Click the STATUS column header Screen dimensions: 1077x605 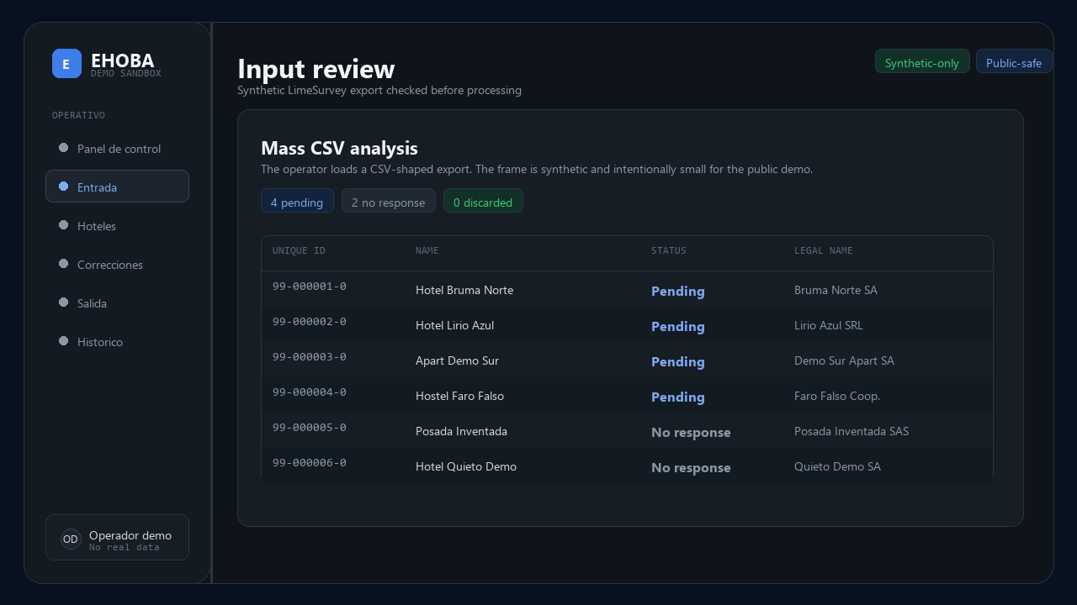pos(668,251)
